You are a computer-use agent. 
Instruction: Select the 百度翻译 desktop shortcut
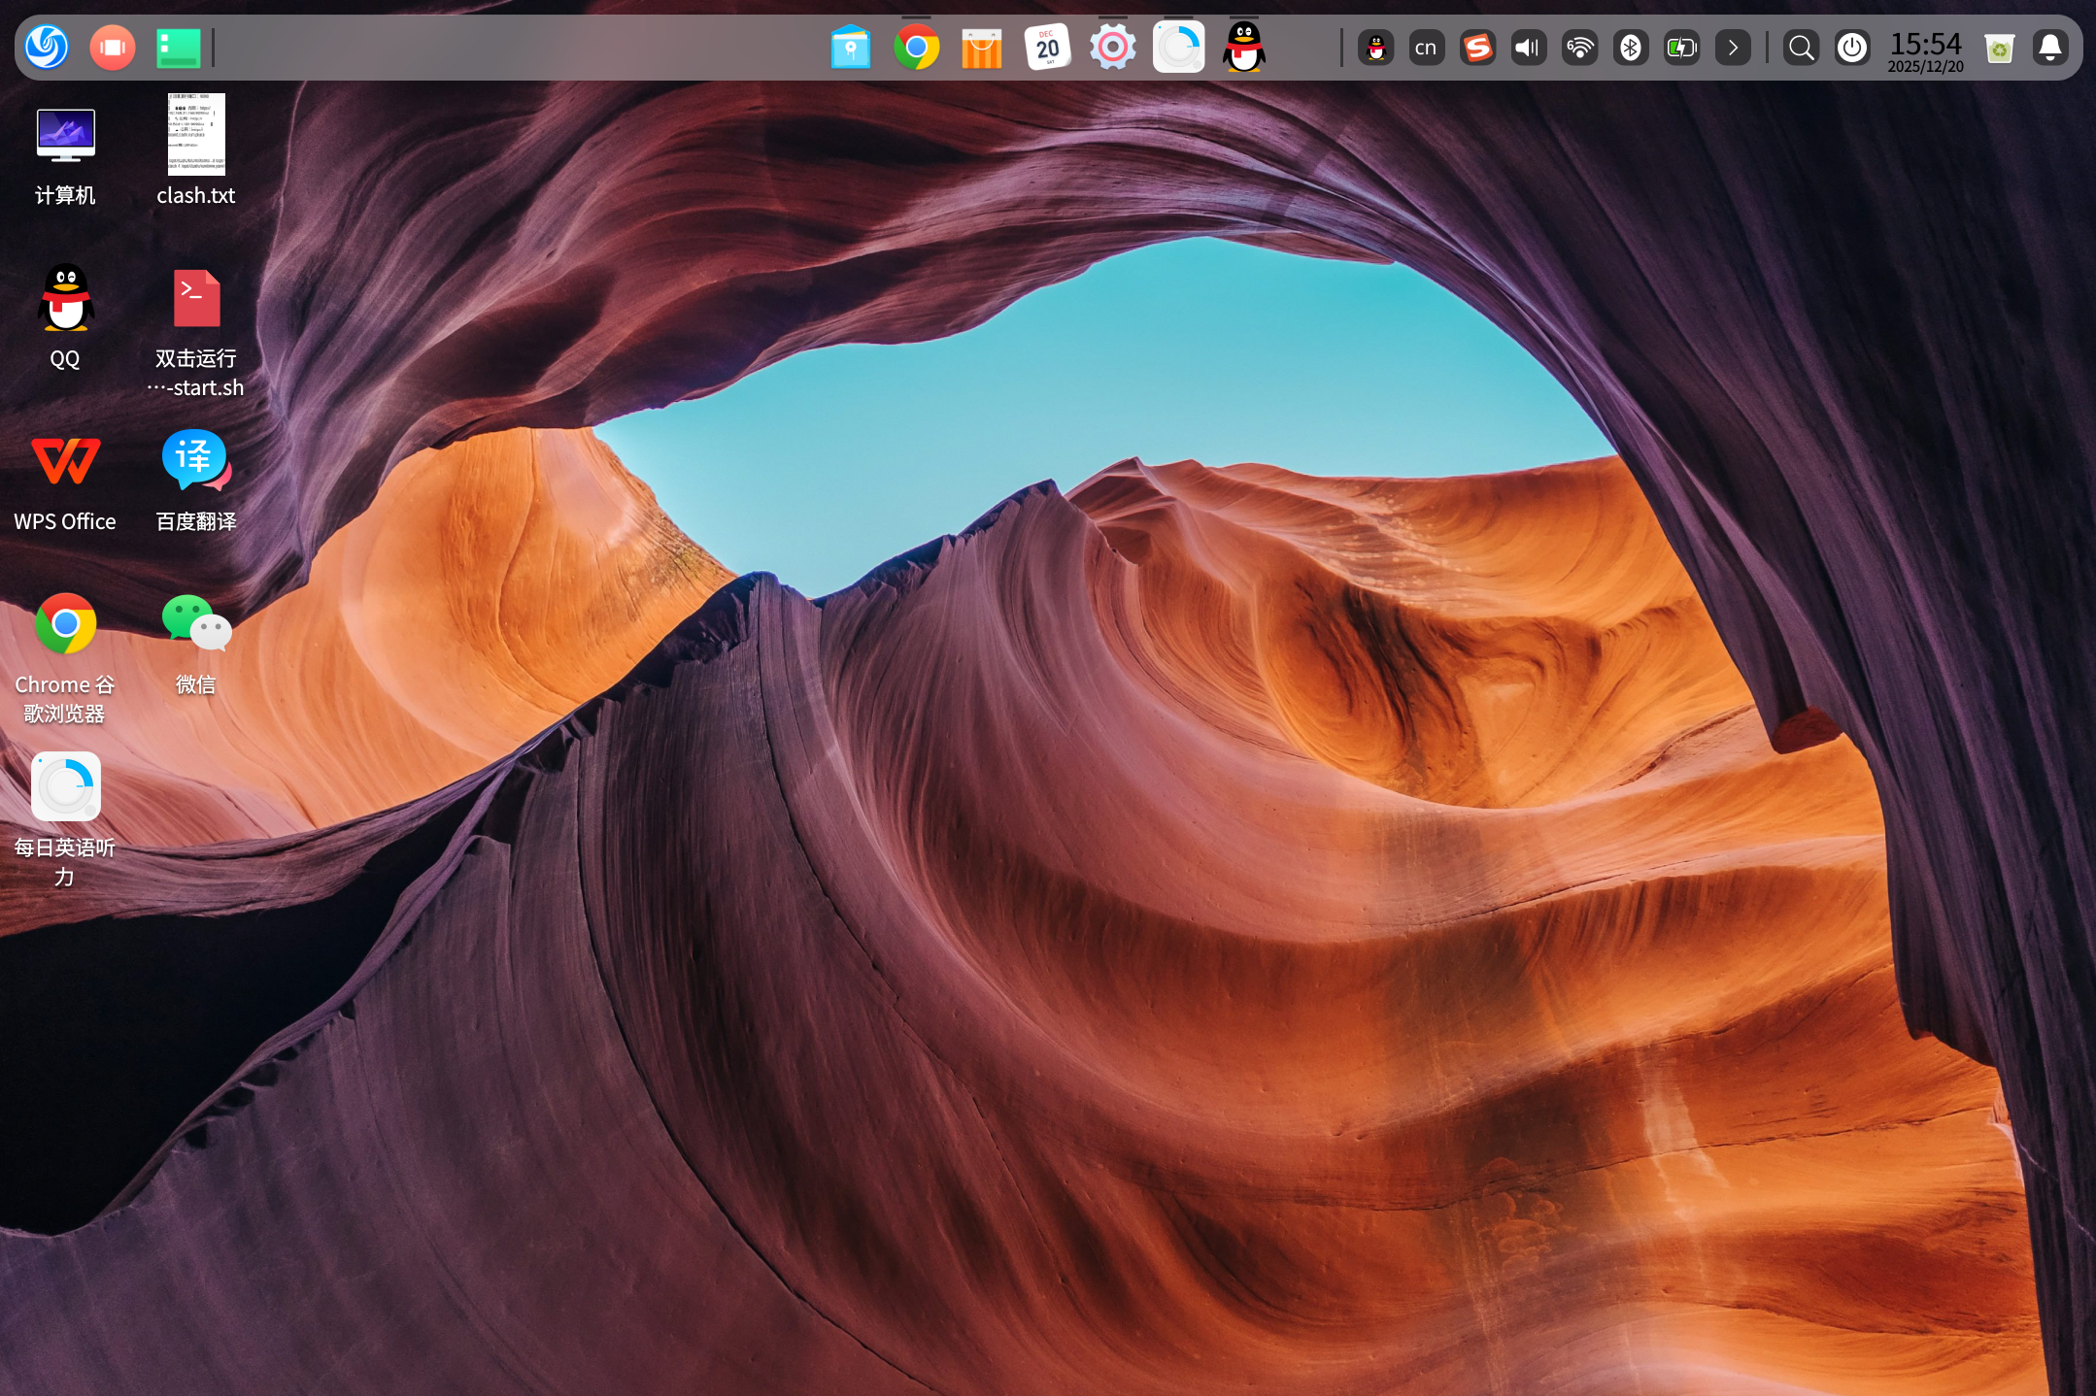point(196,481)
